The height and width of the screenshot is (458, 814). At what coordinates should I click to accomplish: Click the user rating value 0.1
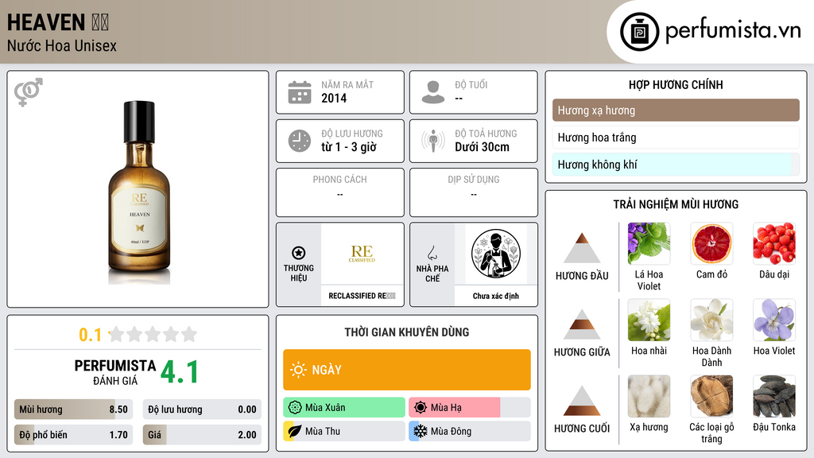[90, 335]
